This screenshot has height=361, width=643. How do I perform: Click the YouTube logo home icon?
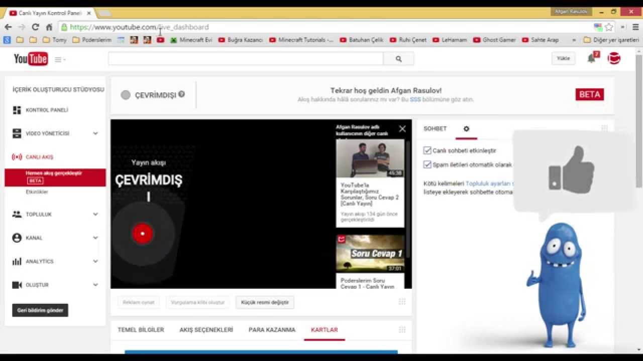(31, 59)
